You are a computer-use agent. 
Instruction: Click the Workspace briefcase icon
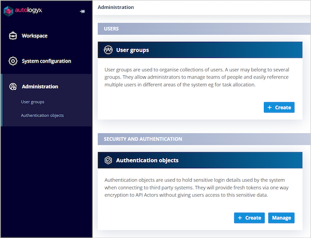13,36
